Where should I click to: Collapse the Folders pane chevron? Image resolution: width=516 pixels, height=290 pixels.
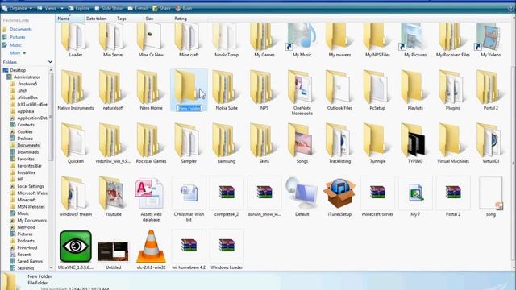click(50, 62)
